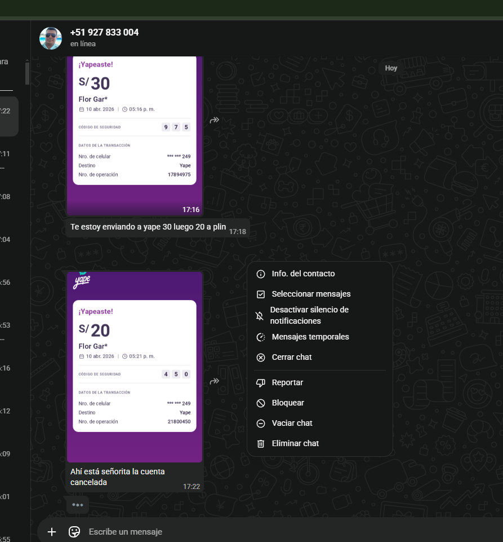This screenshot has height=542, width=503.
Task: Select Cerrar chat menu option
Action: click(x=291, y=357)
